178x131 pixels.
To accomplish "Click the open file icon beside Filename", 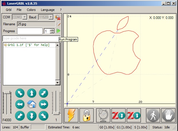I will (x=58, y=24).
